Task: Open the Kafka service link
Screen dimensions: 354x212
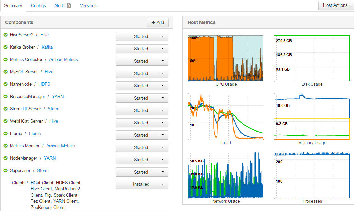Action: point(47,47)
